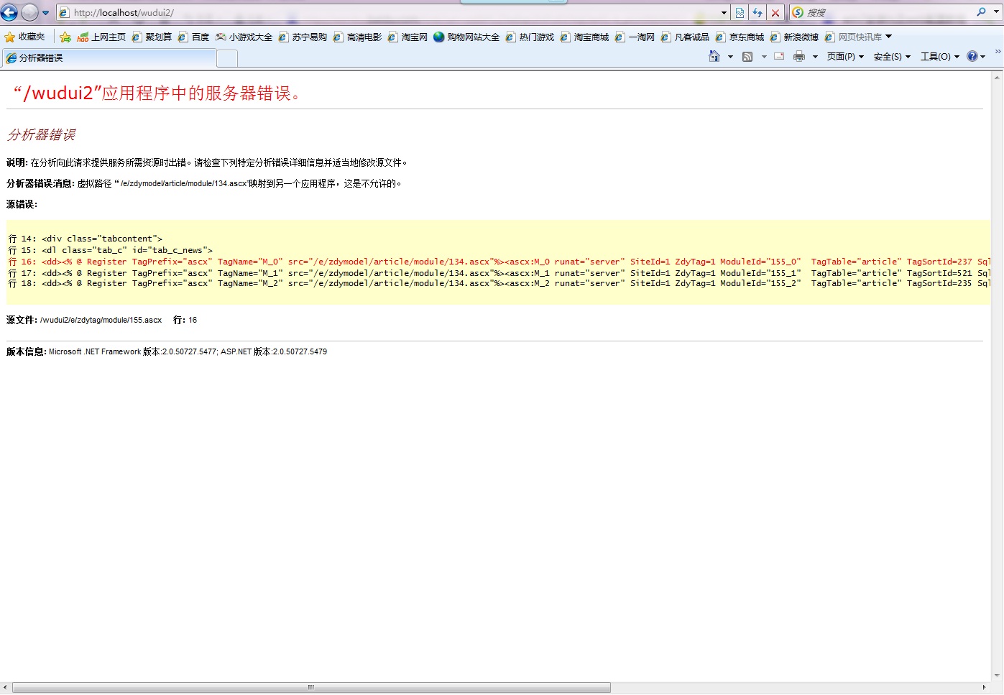The image size is (1004, 695).
Task: Open the search provider dropdown arrow
Action: tap(996, 12)
